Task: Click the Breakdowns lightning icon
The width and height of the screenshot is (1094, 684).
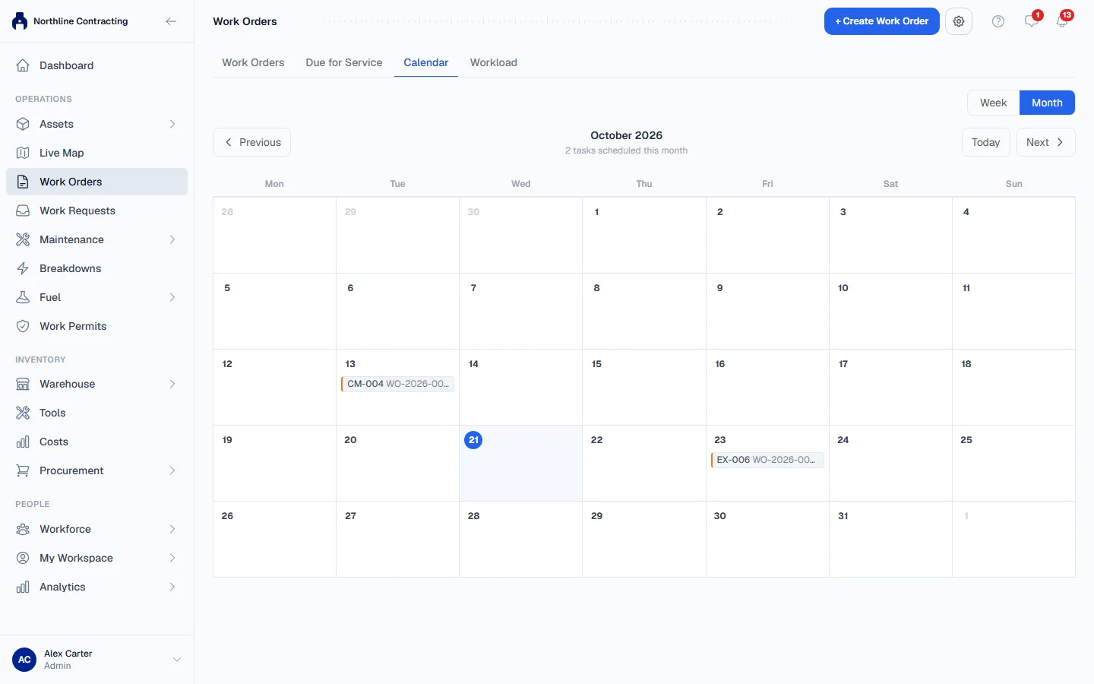Action: tap(23, 268)
